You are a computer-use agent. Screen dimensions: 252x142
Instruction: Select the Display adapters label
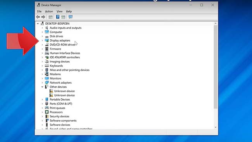tap(60, 40)
